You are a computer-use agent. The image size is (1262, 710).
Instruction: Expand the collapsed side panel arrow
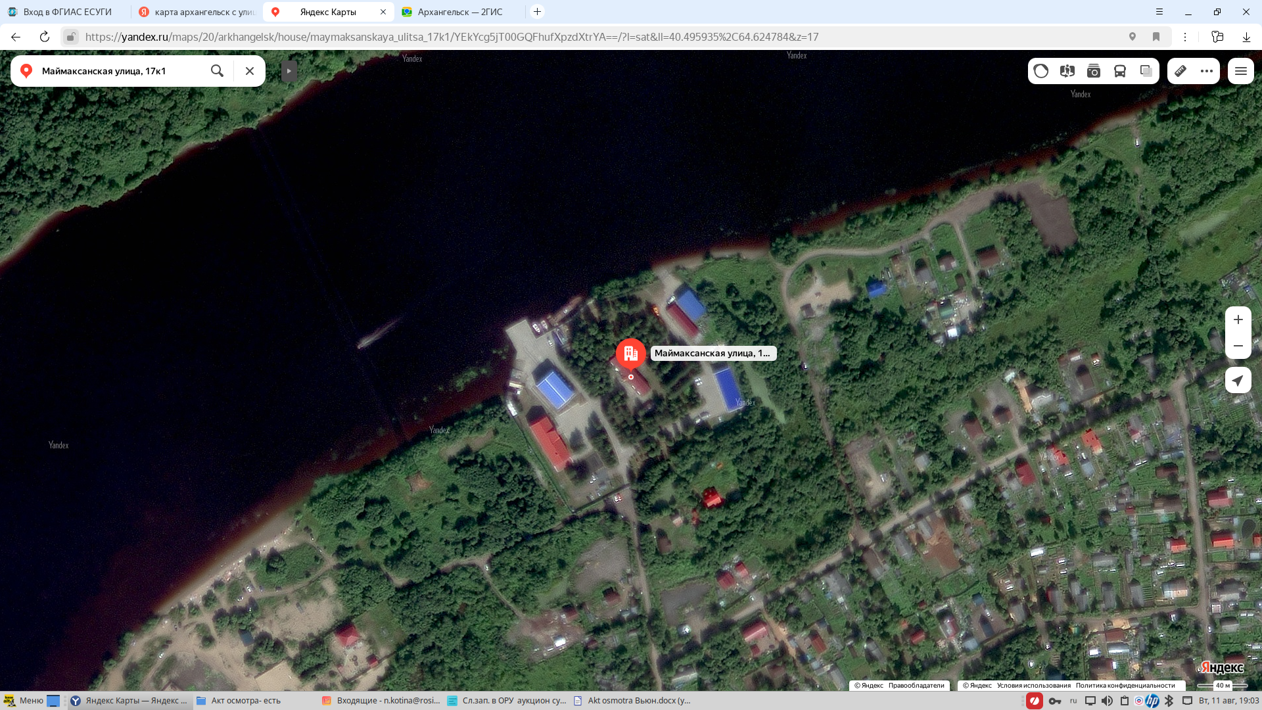click(289, 71)
